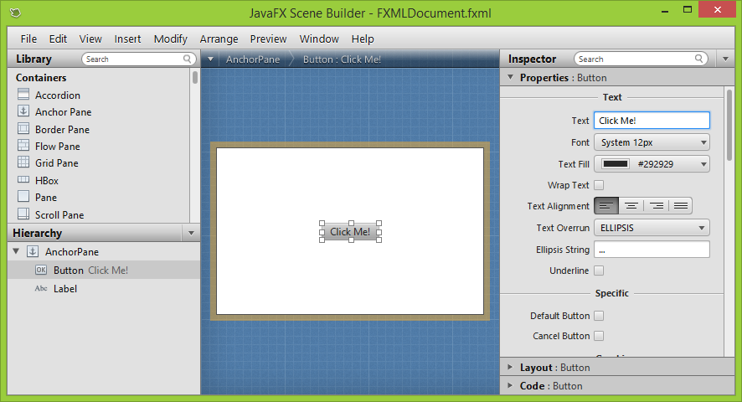Click the Grid Pane icon in Library
Image resolution: width=742 pixels, height=402 pixels.
23,162
